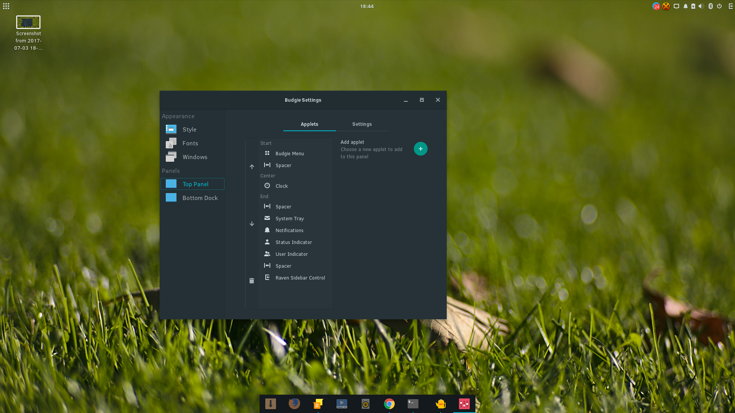The image size is (735, 413).
Task: Open notifications bell in top panel
Action: tap(686, 6)
